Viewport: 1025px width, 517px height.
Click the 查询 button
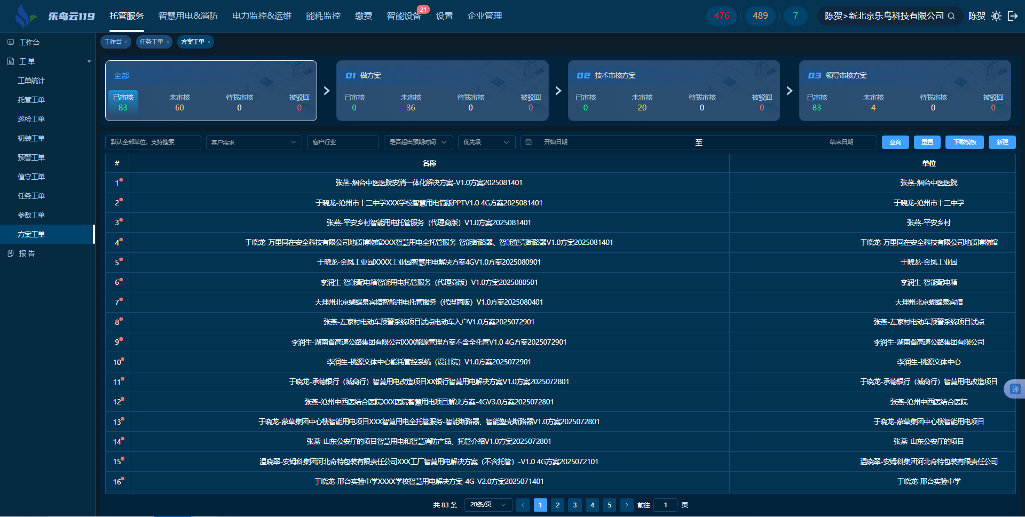click(x=895, y=142)
